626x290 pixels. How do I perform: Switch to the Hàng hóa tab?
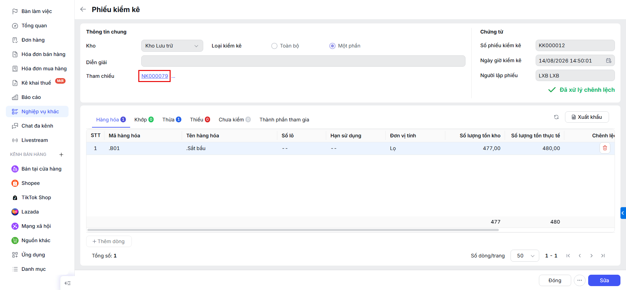[x=111, y=120]
